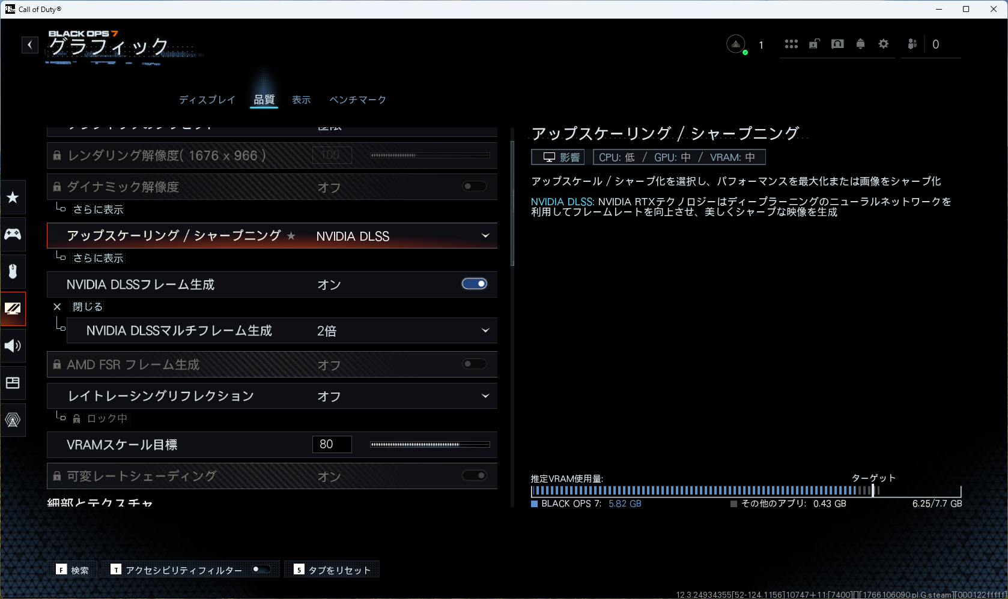This screenshot has width=1008, height=599.
Task: Click the NVIDIA DLSS link in the description
Action: (562, 202)
